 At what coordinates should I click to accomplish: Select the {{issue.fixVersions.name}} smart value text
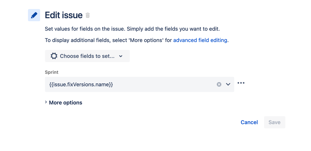click(81, 84)
